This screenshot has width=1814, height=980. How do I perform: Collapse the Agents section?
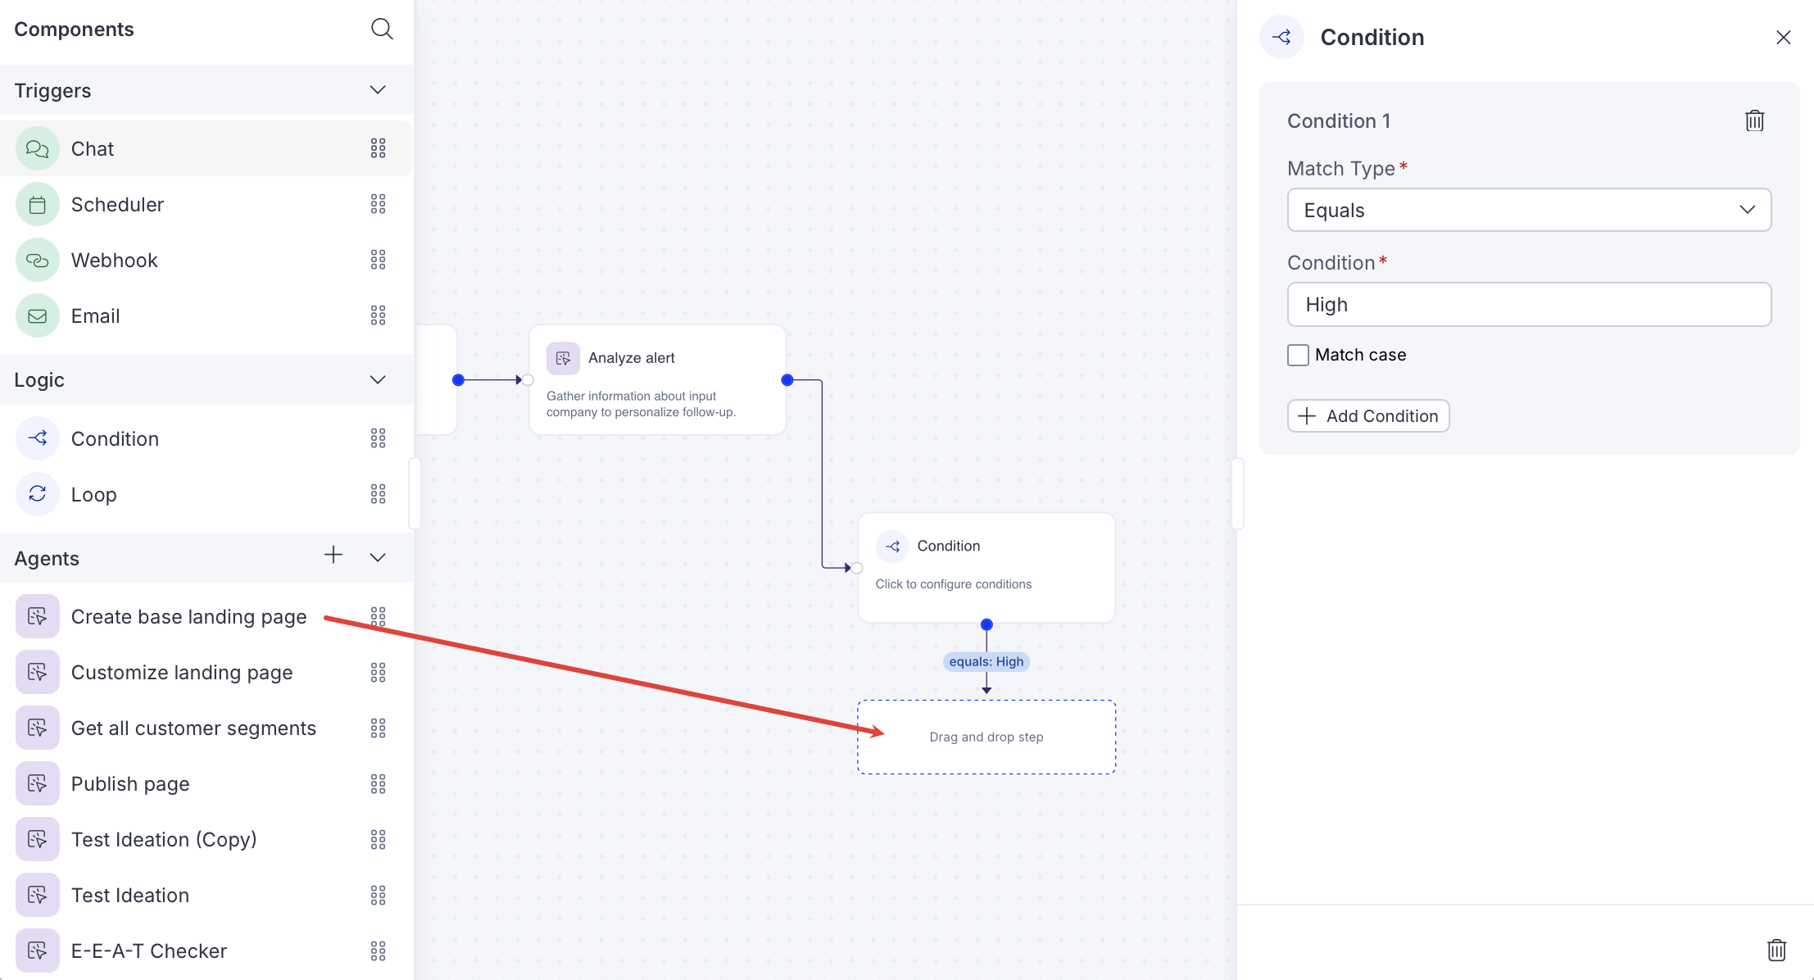[x=378, y=558]
